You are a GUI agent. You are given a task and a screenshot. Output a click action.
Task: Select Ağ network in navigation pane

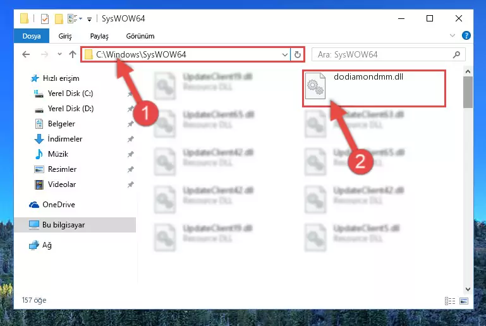(x=40, y=245)
